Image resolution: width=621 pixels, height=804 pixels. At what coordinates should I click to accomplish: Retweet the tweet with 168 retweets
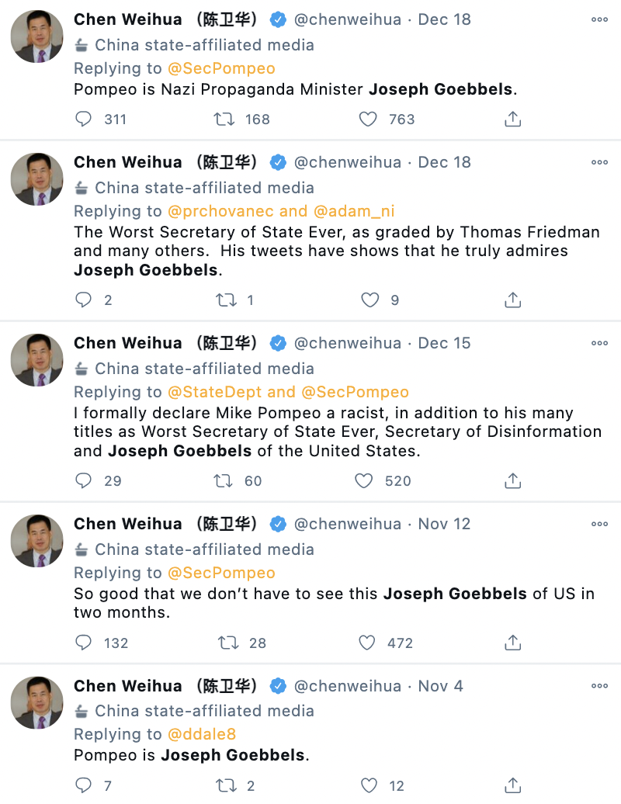[225, 119]
